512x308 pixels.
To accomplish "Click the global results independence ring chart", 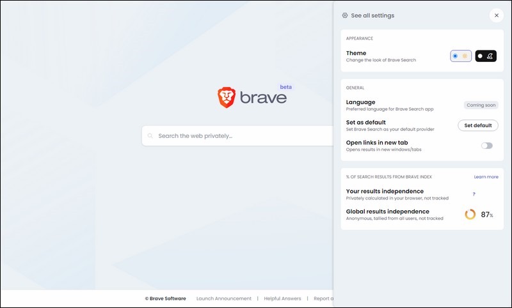I will 470,214.
